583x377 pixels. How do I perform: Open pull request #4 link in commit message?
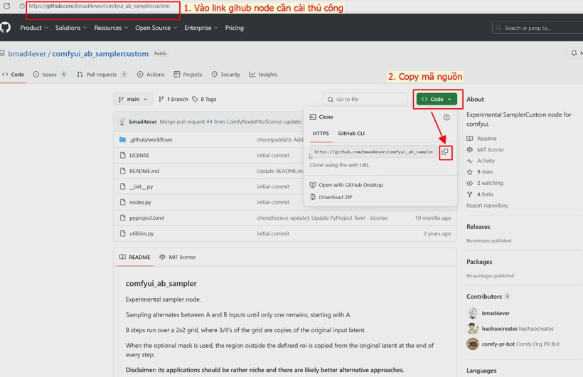[x=209, y=122]
